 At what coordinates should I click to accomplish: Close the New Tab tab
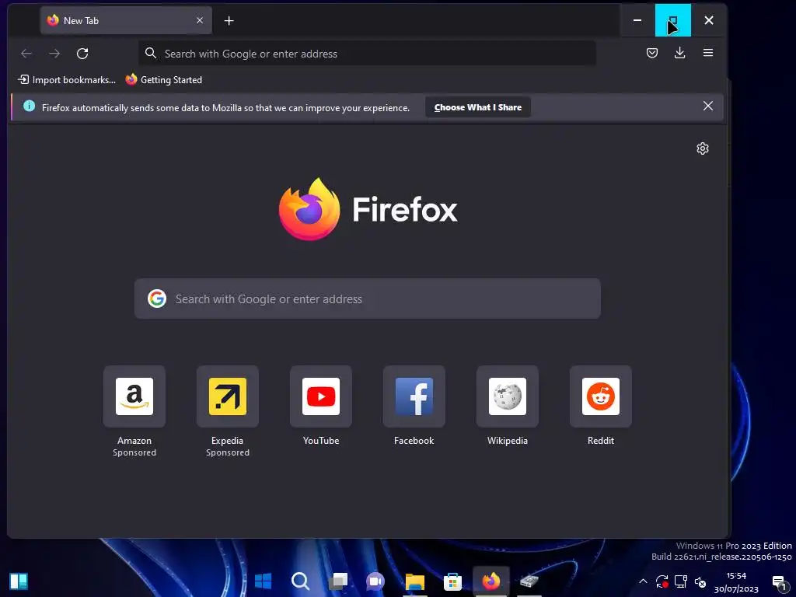(200, 20)
